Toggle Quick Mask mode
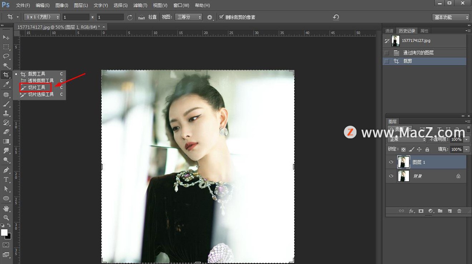472x264 pixels. tap(6, 245)
